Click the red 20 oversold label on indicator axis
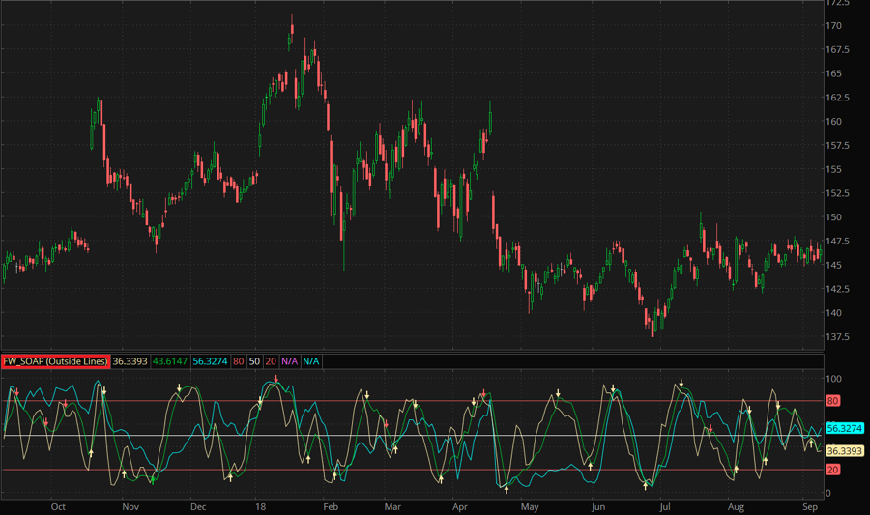Viewport: 870px width, 515px height. click(832, 470)
